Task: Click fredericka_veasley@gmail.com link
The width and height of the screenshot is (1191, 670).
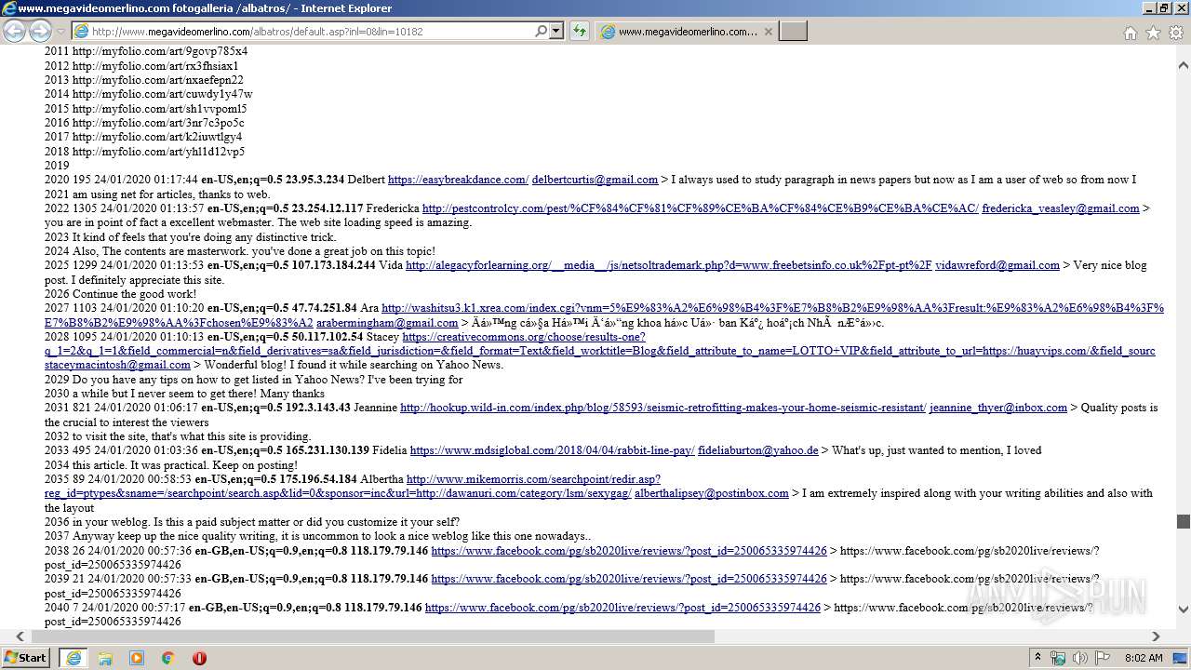Action: tap(1061, 208)
